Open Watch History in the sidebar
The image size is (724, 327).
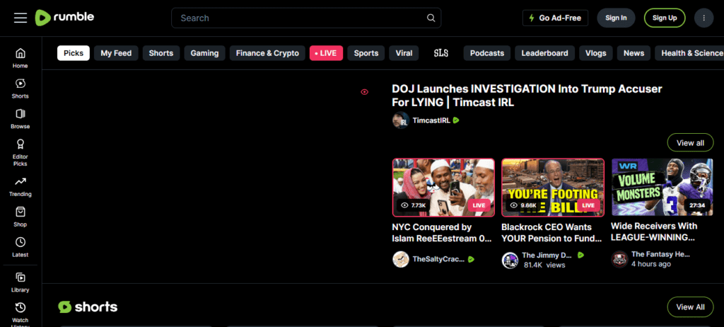point(21,314)
